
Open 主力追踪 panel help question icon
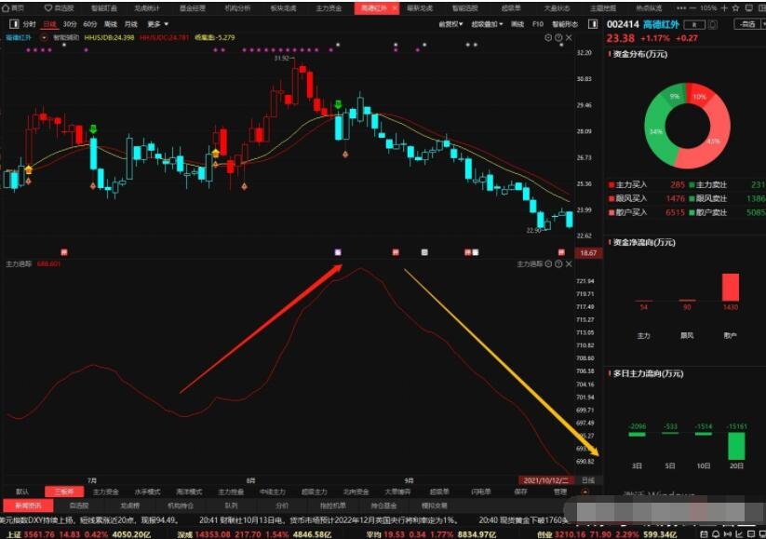(558, 263)
